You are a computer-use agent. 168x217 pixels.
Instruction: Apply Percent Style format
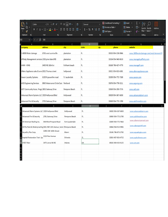click(89, 29)
